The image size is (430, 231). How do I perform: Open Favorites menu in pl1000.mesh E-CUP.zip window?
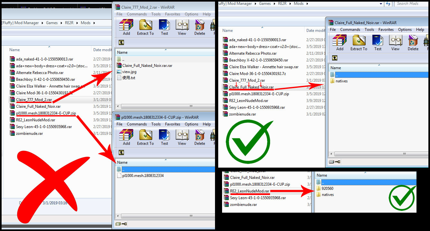[173, 124]
